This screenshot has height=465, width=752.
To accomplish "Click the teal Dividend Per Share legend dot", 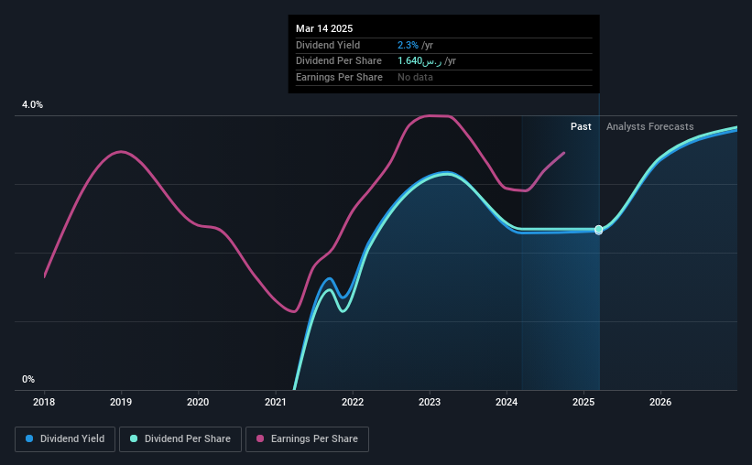I will click(134, 438).
